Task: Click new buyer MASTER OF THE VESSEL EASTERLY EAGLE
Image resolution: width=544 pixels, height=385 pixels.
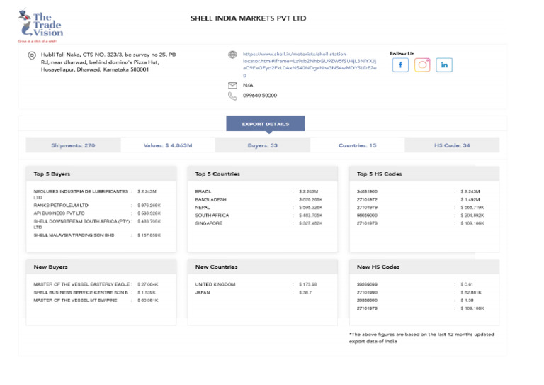Action: (81, 284)
